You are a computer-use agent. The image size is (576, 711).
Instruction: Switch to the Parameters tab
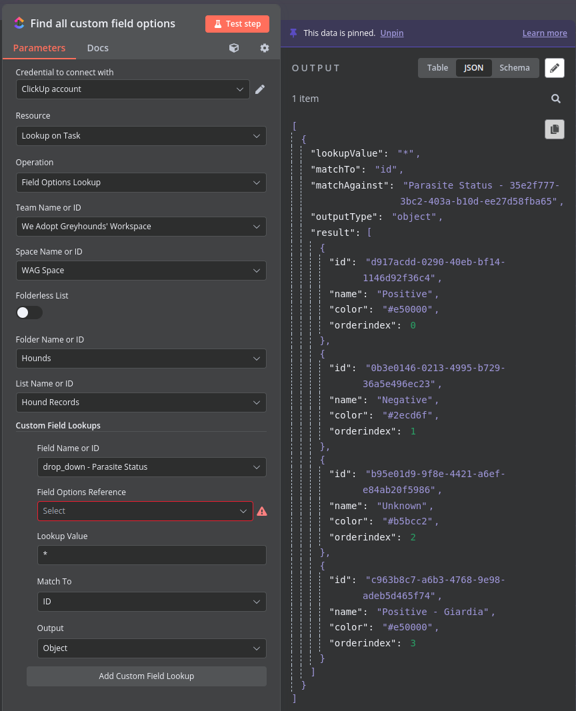39,48
